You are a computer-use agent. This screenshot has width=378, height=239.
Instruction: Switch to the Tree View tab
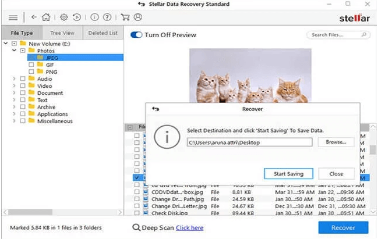point(62,33)
